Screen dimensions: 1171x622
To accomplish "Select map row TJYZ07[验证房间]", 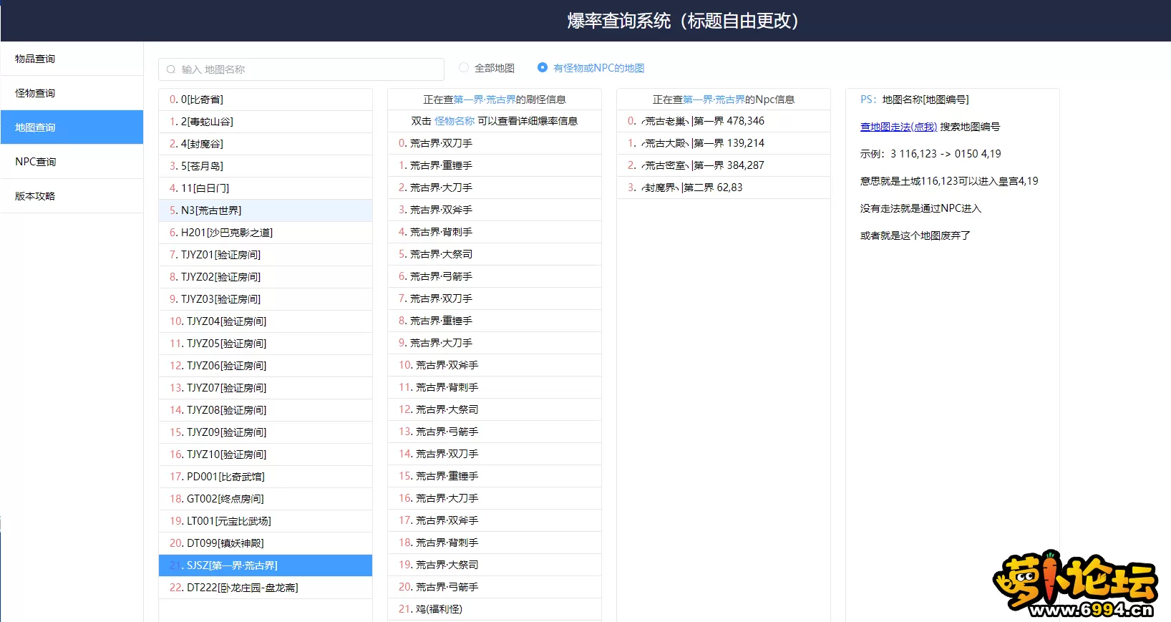I will (x=266, y=388).
